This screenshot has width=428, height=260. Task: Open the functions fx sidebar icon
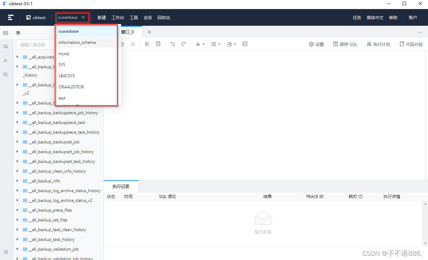coord(6,61)
